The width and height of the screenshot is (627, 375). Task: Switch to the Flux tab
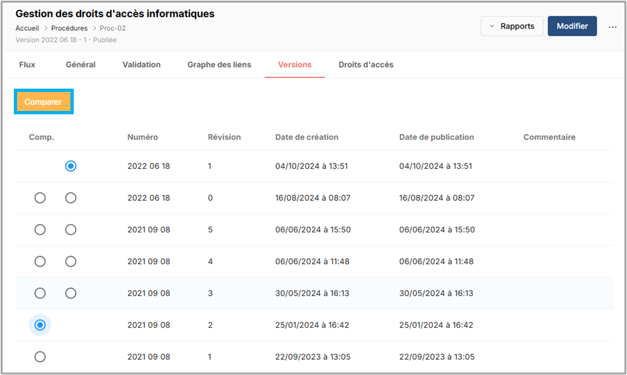tap(27, 64)
